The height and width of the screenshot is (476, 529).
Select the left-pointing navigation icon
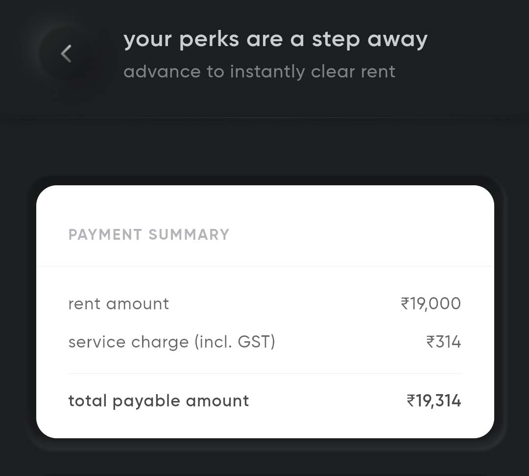pyautogui.click(x=66, y=54)
